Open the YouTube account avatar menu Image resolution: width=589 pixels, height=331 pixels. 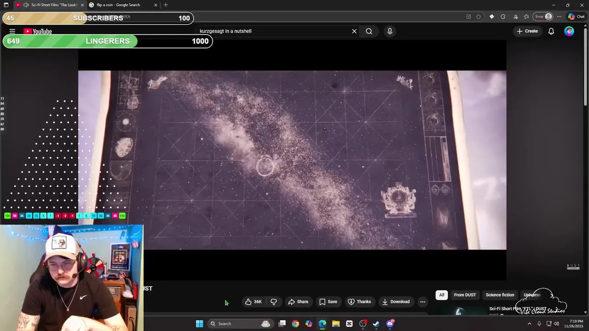tap(569, 31)
